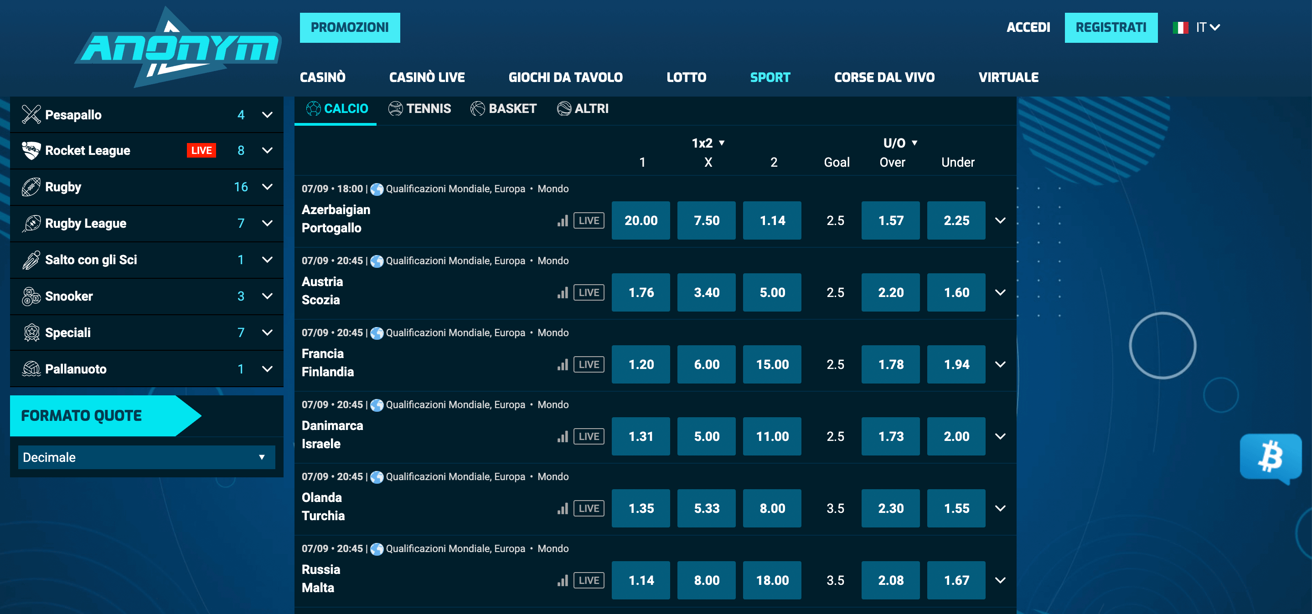Select the Rugby ball icon
This screenshot has height=614, width=1312.
31,187
